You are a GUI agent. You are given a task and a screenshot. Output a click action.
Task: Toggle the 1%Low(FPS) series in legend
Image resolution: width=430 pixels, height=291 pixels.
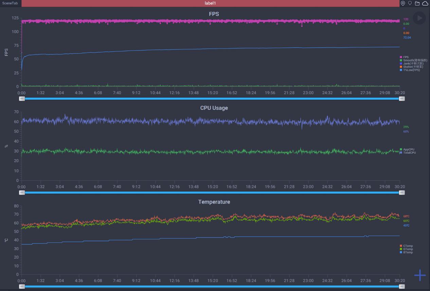click(410, 70)
